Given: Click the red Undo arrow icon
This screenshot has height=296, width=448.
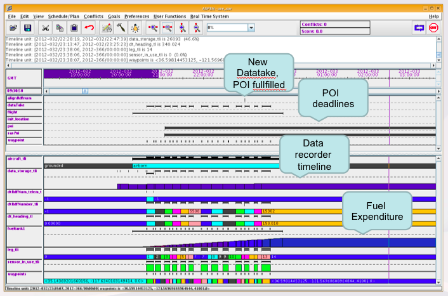Looking at the screenshot, I should click(x=89, y=28).
